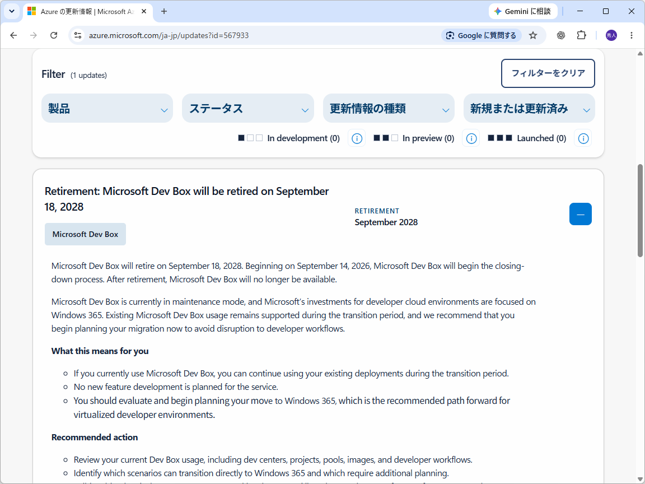The width and height of the screenshot is (645, 484).
Task: Click 'No new feature development' bullet text
Action: tap(176, 387)
